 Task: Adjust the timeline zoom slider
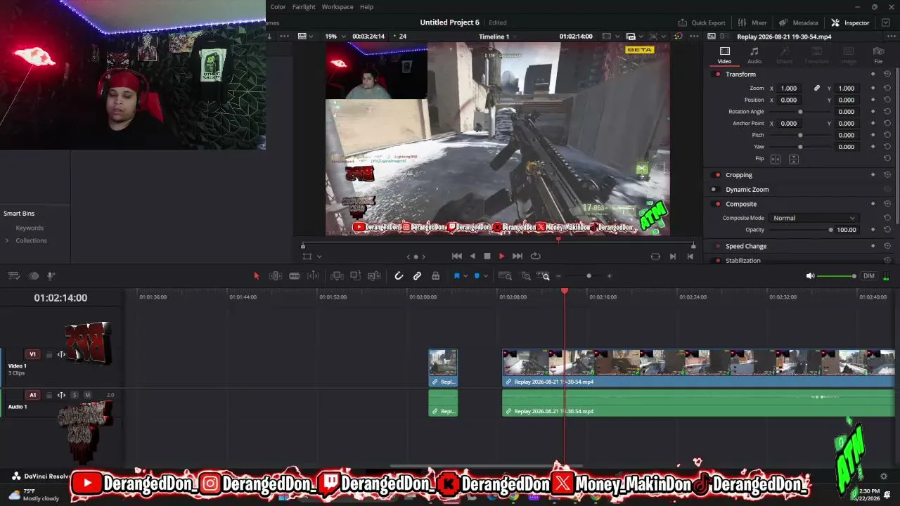589,276
